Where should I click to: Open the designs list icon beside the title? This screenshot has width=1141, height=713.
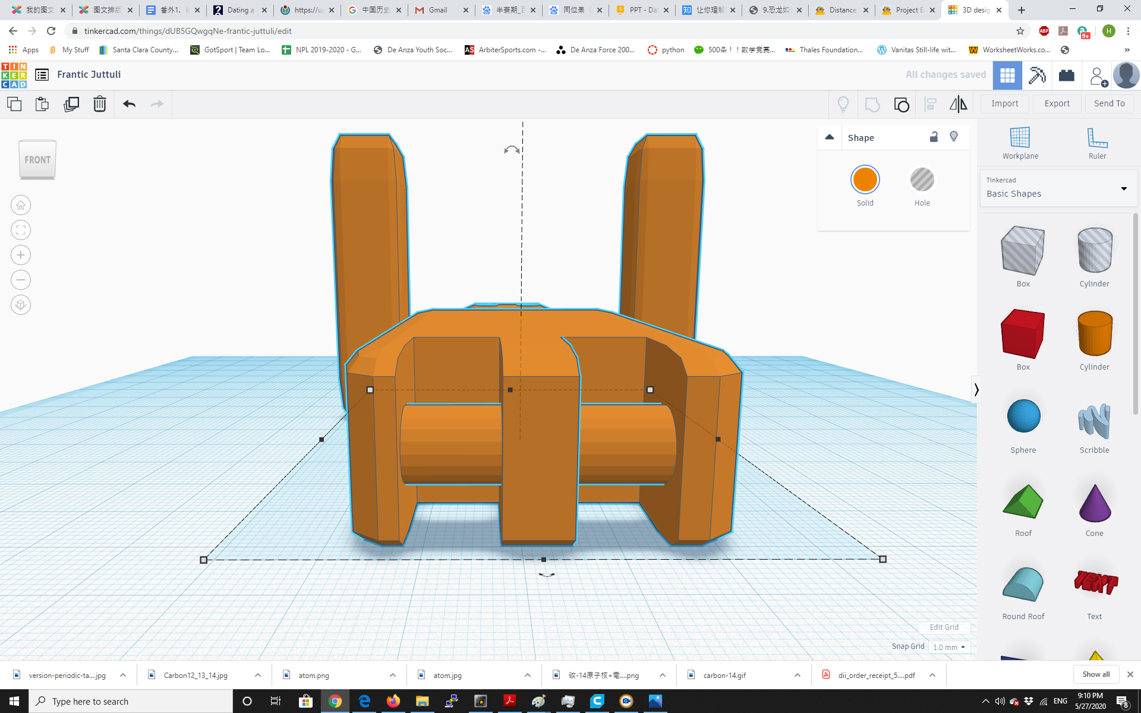[42, 75]
